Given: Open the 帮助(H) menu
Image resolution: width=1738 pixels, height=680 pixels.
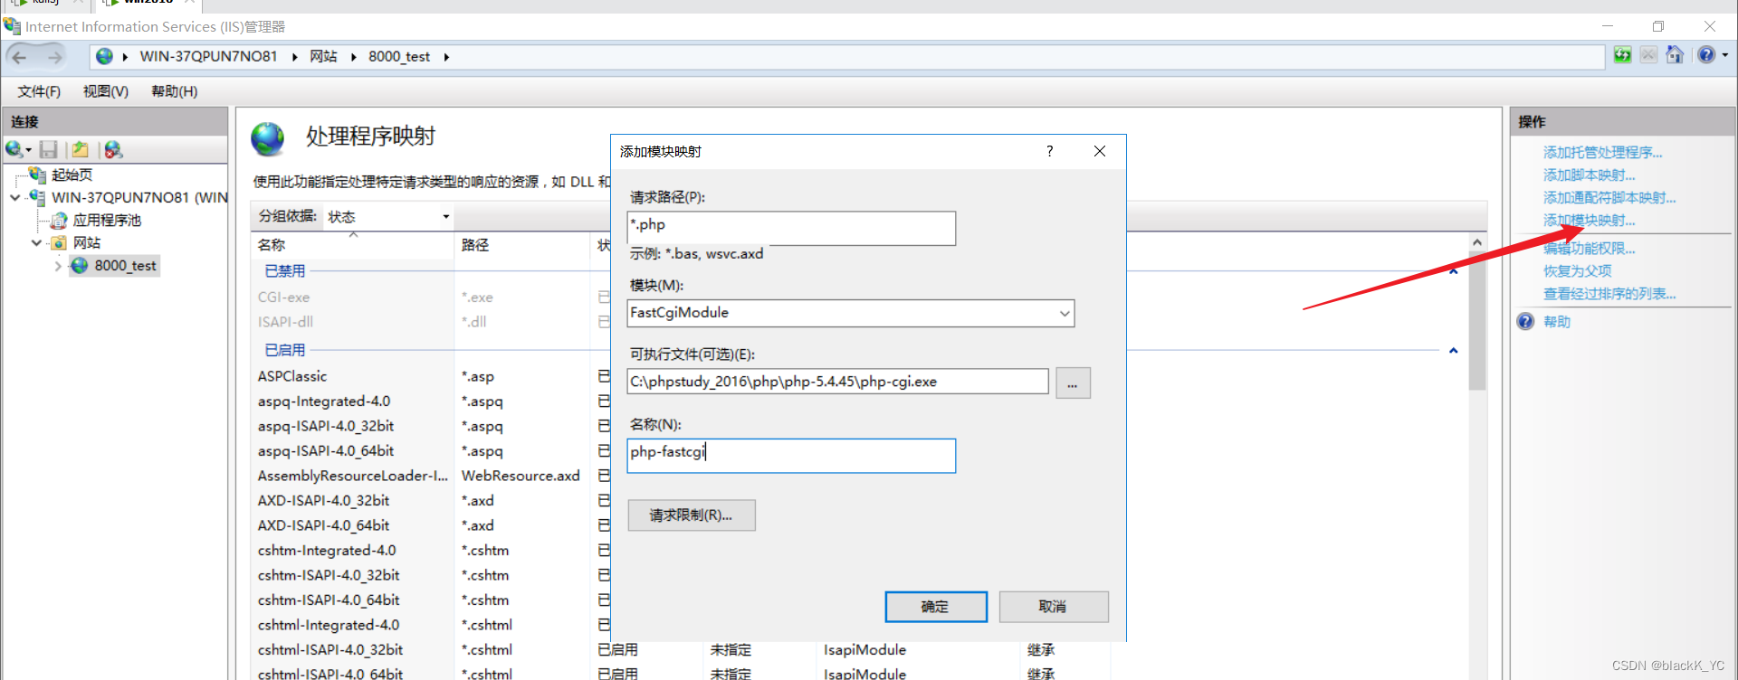Looking at the screenshot, I should 175,91.
